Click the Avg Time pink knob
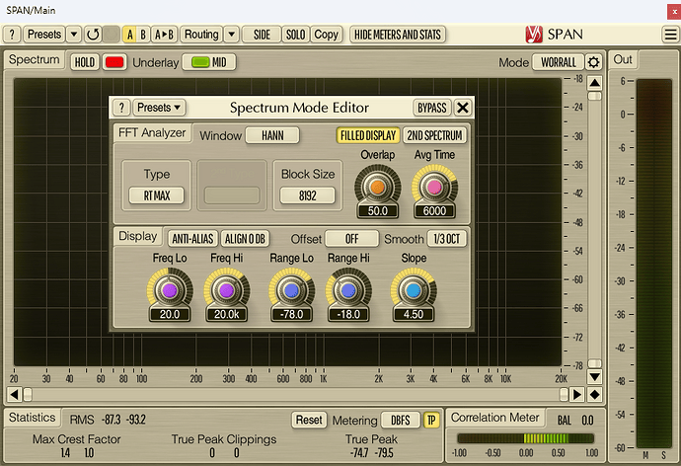The width and height of the screenshot is (681, 466). pos(434,188)
